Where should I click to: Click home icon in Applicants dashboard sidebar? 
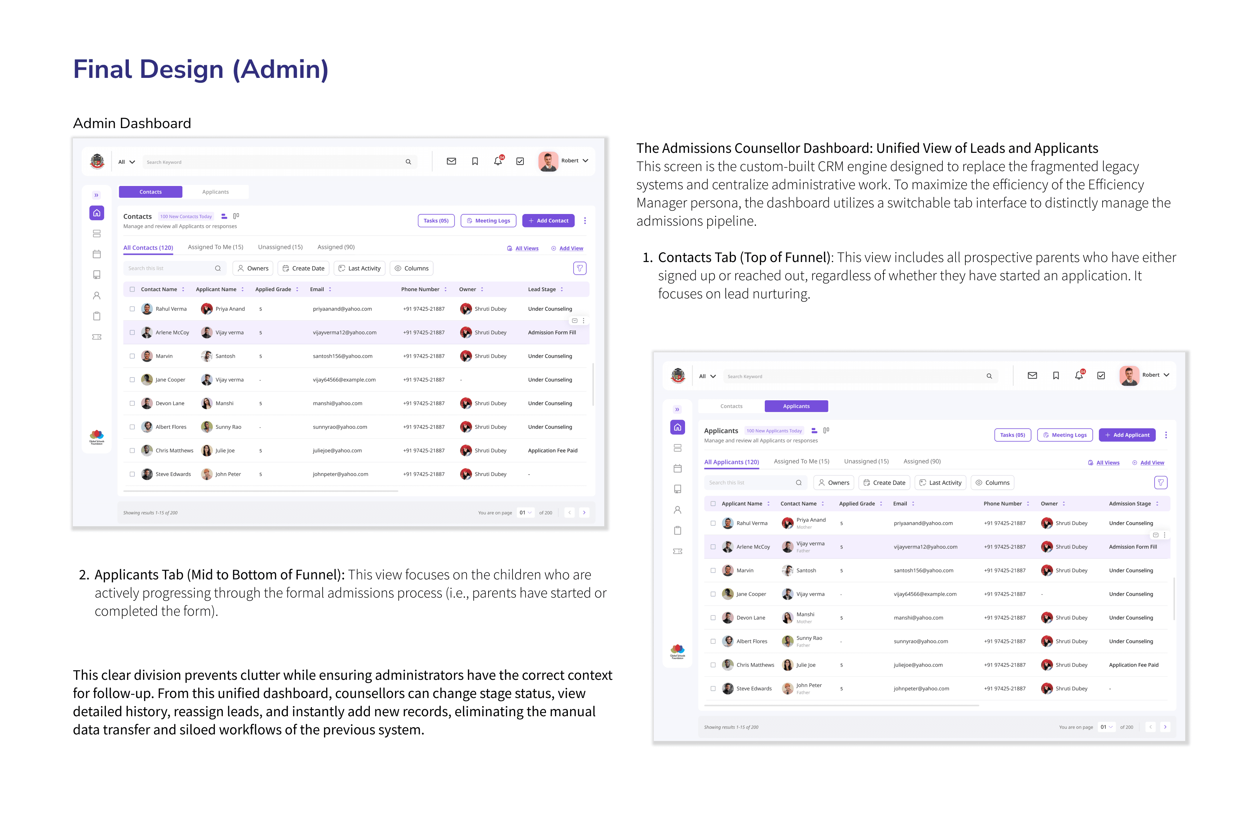click(677, 427)
